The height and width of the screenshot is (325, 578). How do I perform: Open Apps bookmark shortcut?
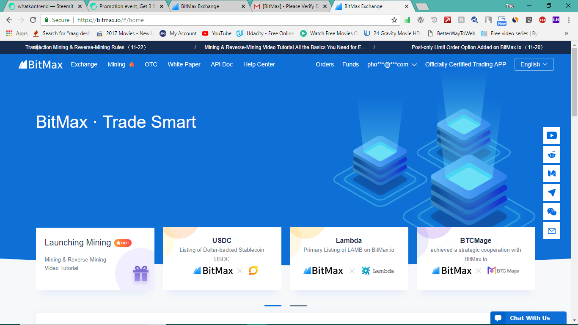pos(17,33)
